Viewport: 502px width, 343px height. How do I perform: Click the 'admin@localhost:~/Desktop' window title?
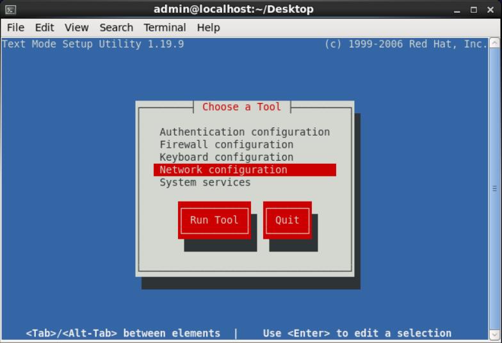click(x=233, y=9)
